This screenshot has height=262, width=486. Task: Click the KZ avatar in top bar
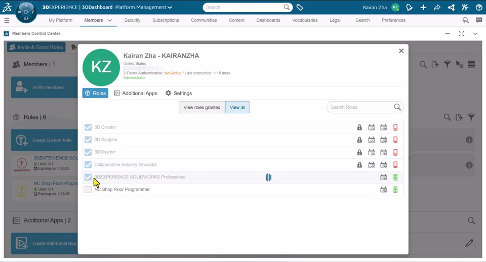395,8
